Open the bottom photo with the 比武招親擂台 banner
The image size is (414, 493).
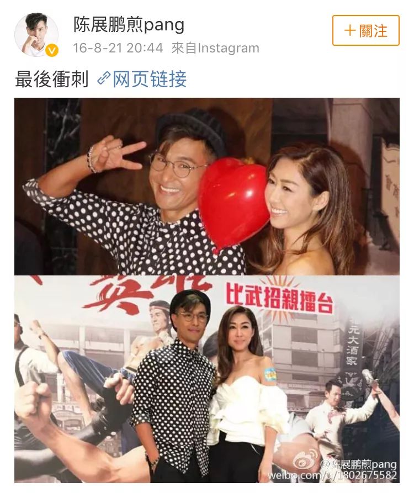click(207, 379)
